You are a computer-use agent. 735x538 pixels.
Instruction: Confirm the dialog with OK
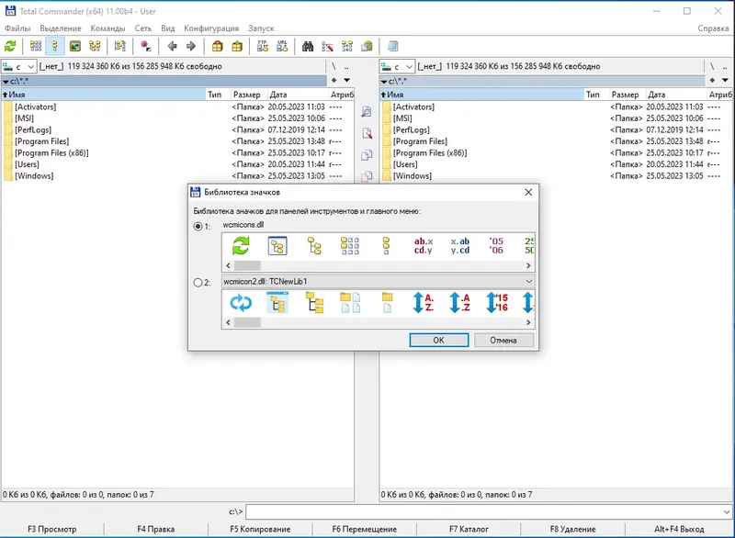point(439,340)
